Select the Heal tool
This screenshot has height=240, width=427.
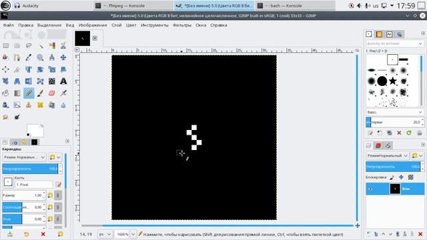40,105
